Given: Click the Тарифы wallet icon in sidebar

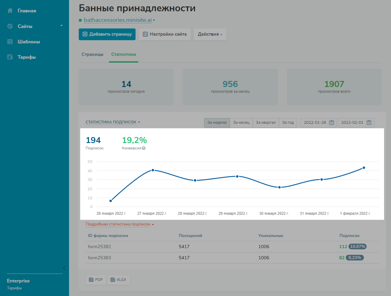Looking at the screenshot, I should click(10, 57).
